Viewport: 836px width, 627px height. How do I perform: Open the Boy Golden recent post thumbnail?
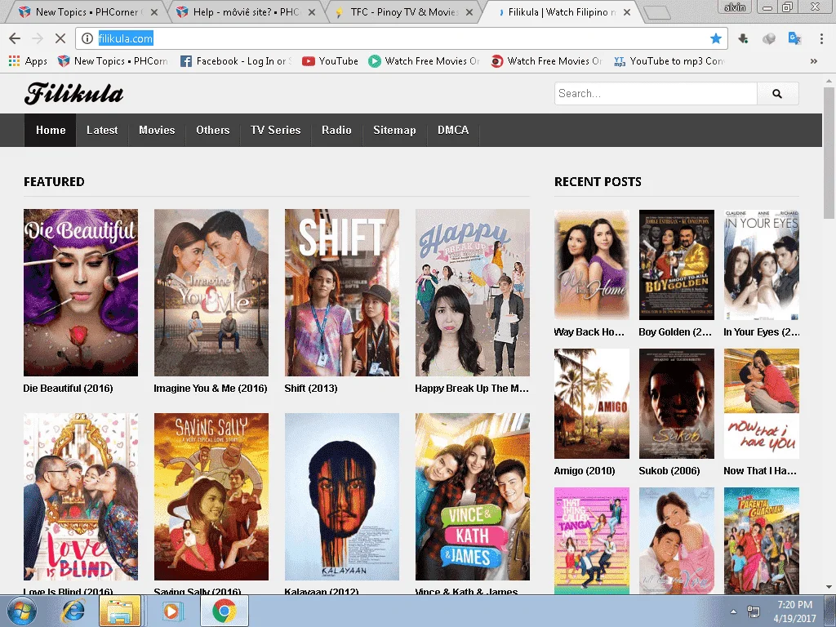(x=677, y=265)
